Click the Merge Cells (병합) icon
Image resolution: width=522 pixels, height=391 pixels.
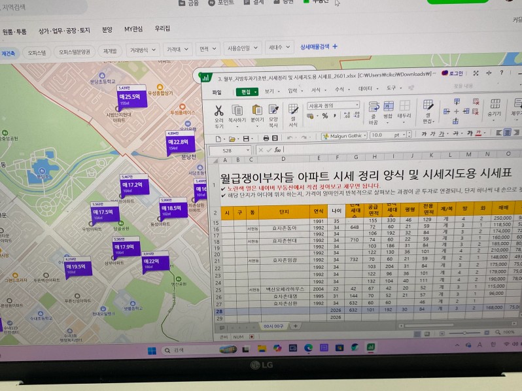click(388, 109)
